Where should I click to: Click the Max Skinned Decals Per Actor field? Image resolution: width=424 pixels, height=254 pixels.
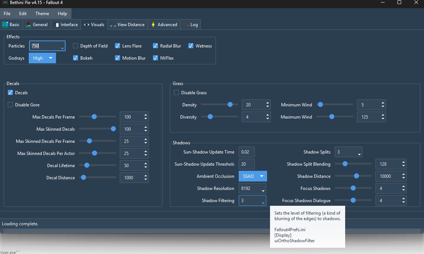point(134,154)
